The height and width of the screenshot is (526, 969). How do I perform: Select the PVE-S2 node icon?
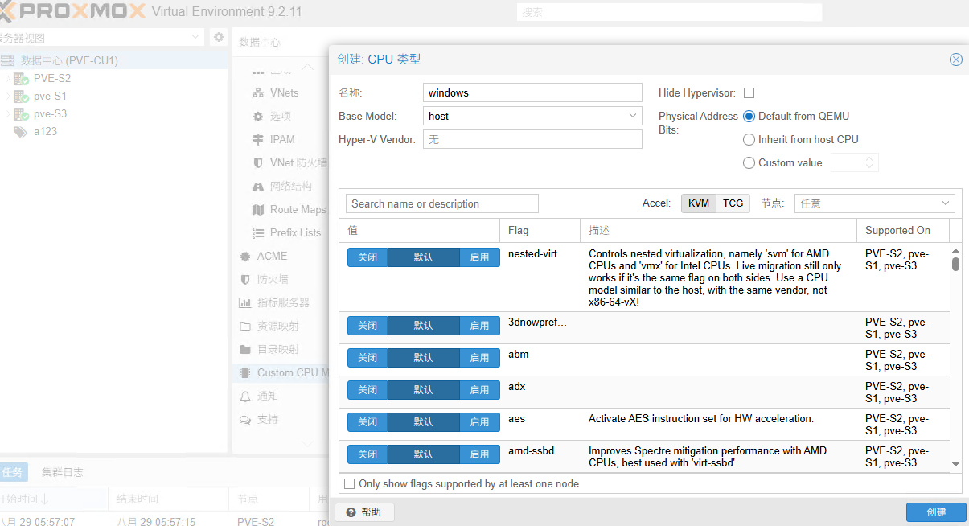point(22,79)
